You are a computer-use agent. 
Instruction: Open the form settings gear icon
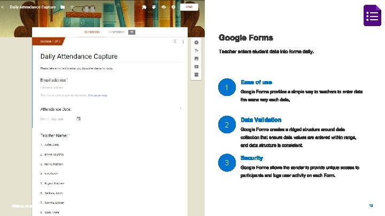point(173,7)
